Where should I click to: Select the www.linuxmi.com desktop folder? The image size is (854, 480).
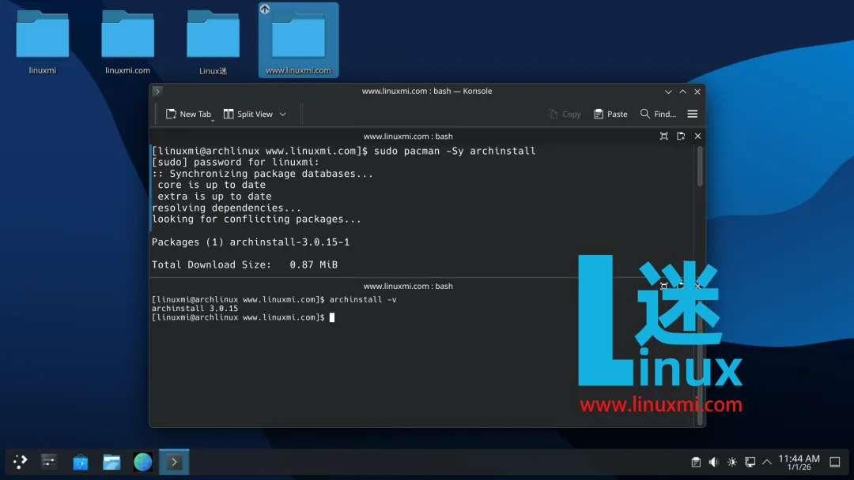pos(298,40)
